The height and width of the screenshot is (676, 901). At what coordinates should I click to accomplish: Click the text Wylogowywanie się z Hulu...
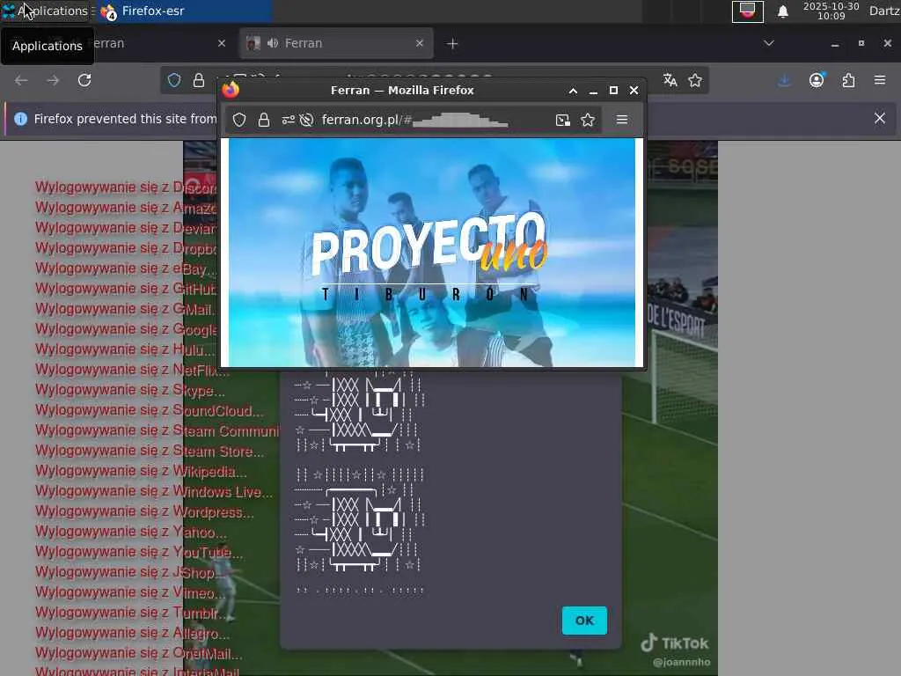point(125,349)
